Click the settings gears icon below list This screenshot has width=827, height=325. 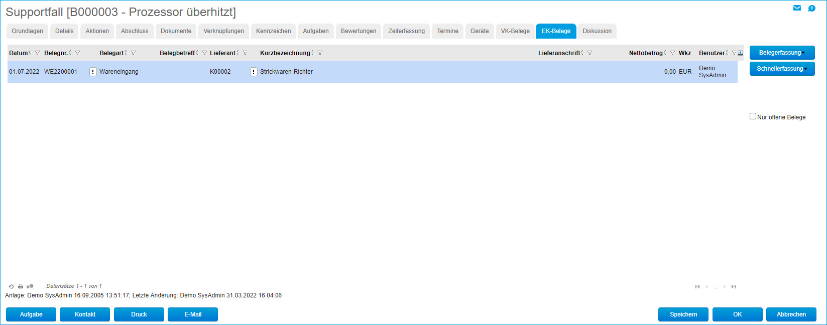click(30, 286)
